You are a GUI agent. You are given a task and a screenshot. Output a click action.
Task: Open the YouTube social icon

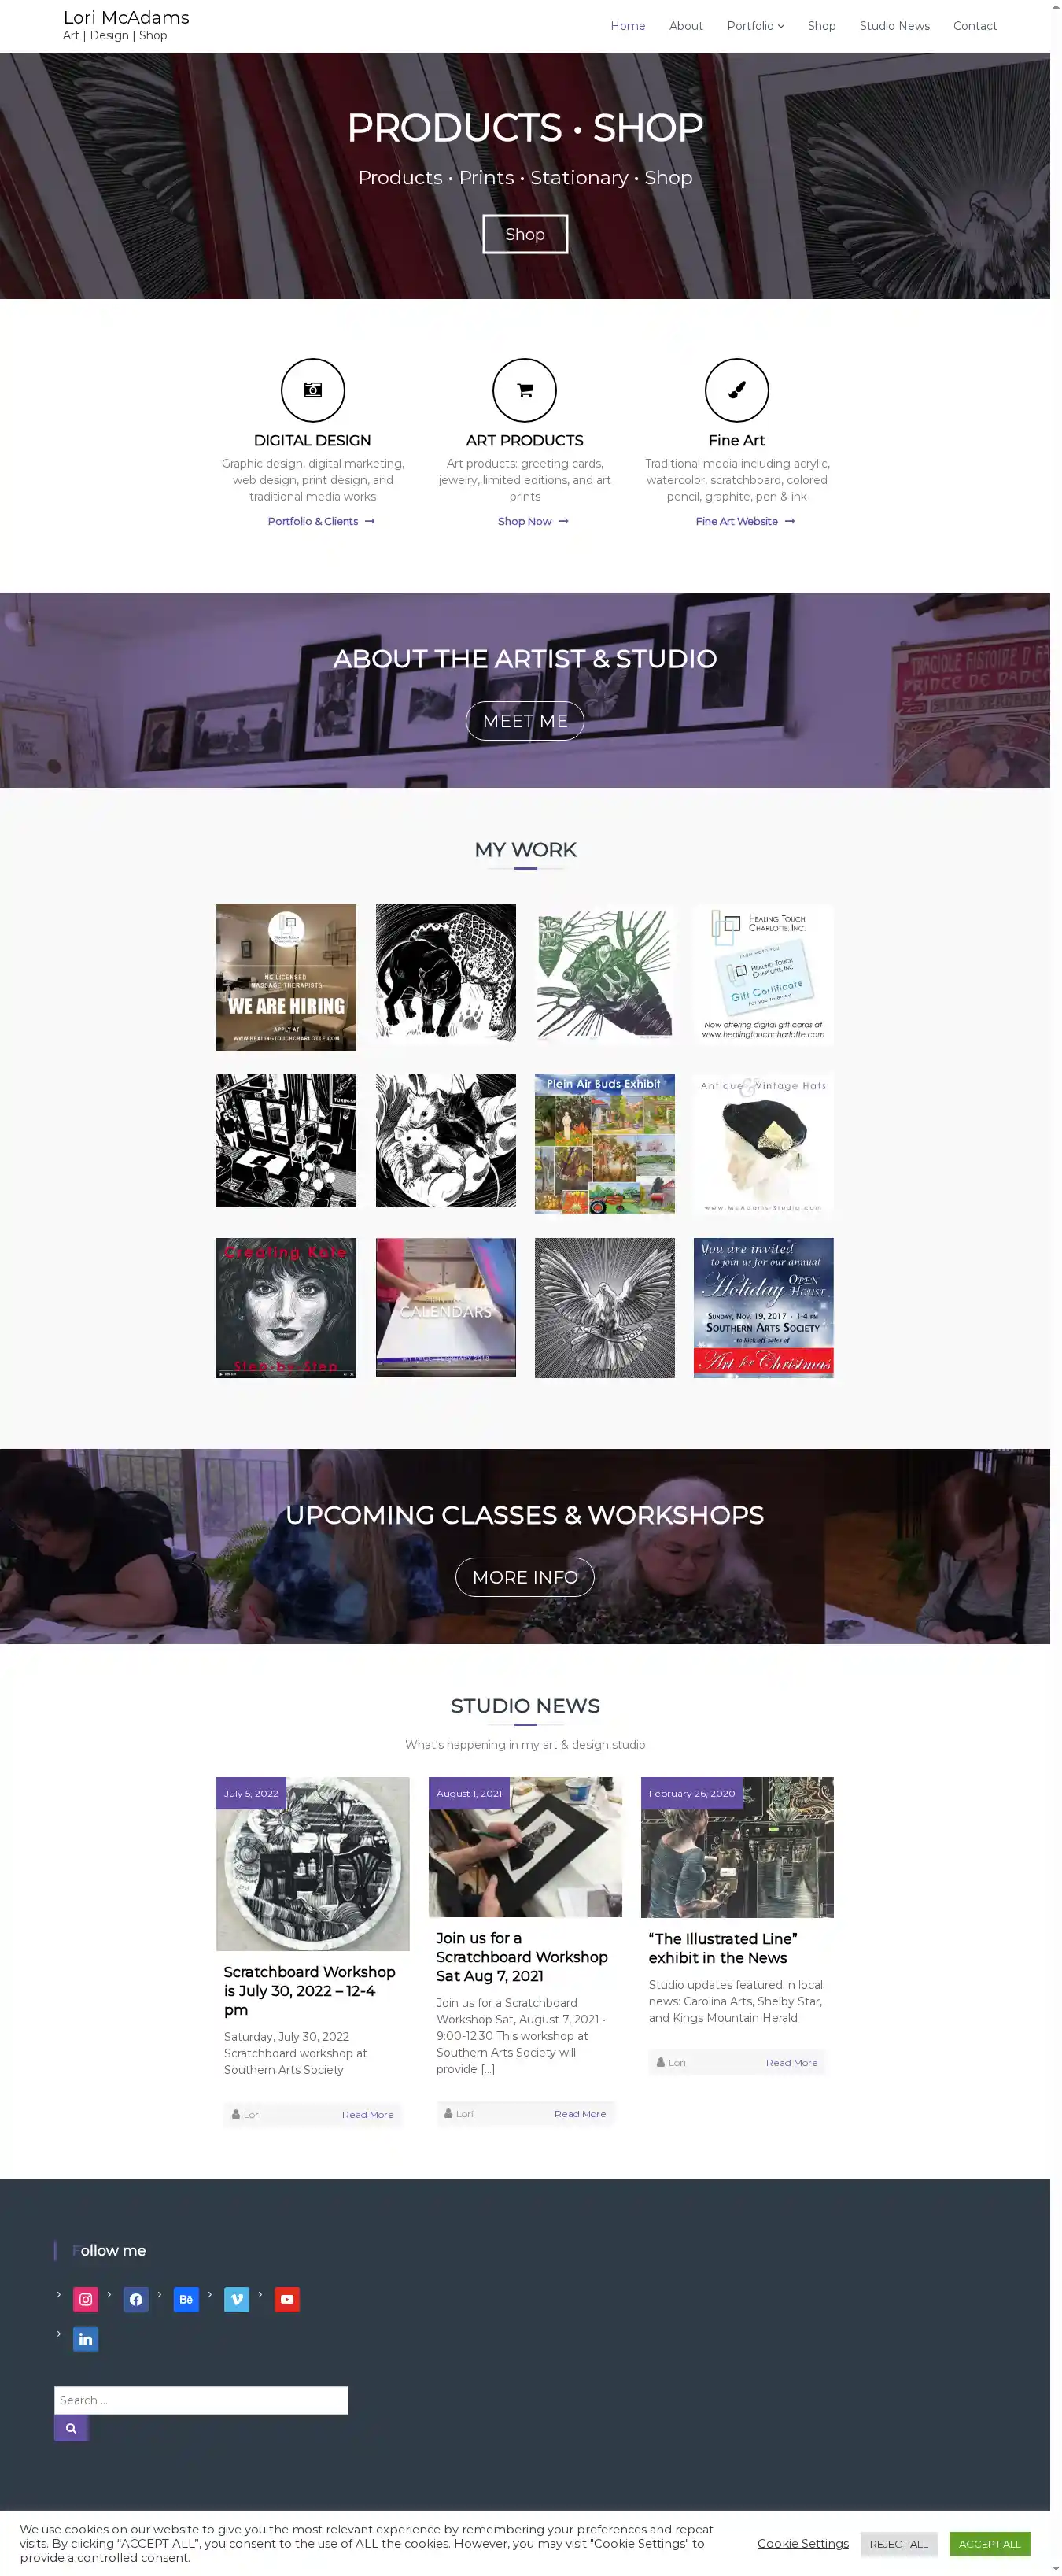coord(286,2299)
